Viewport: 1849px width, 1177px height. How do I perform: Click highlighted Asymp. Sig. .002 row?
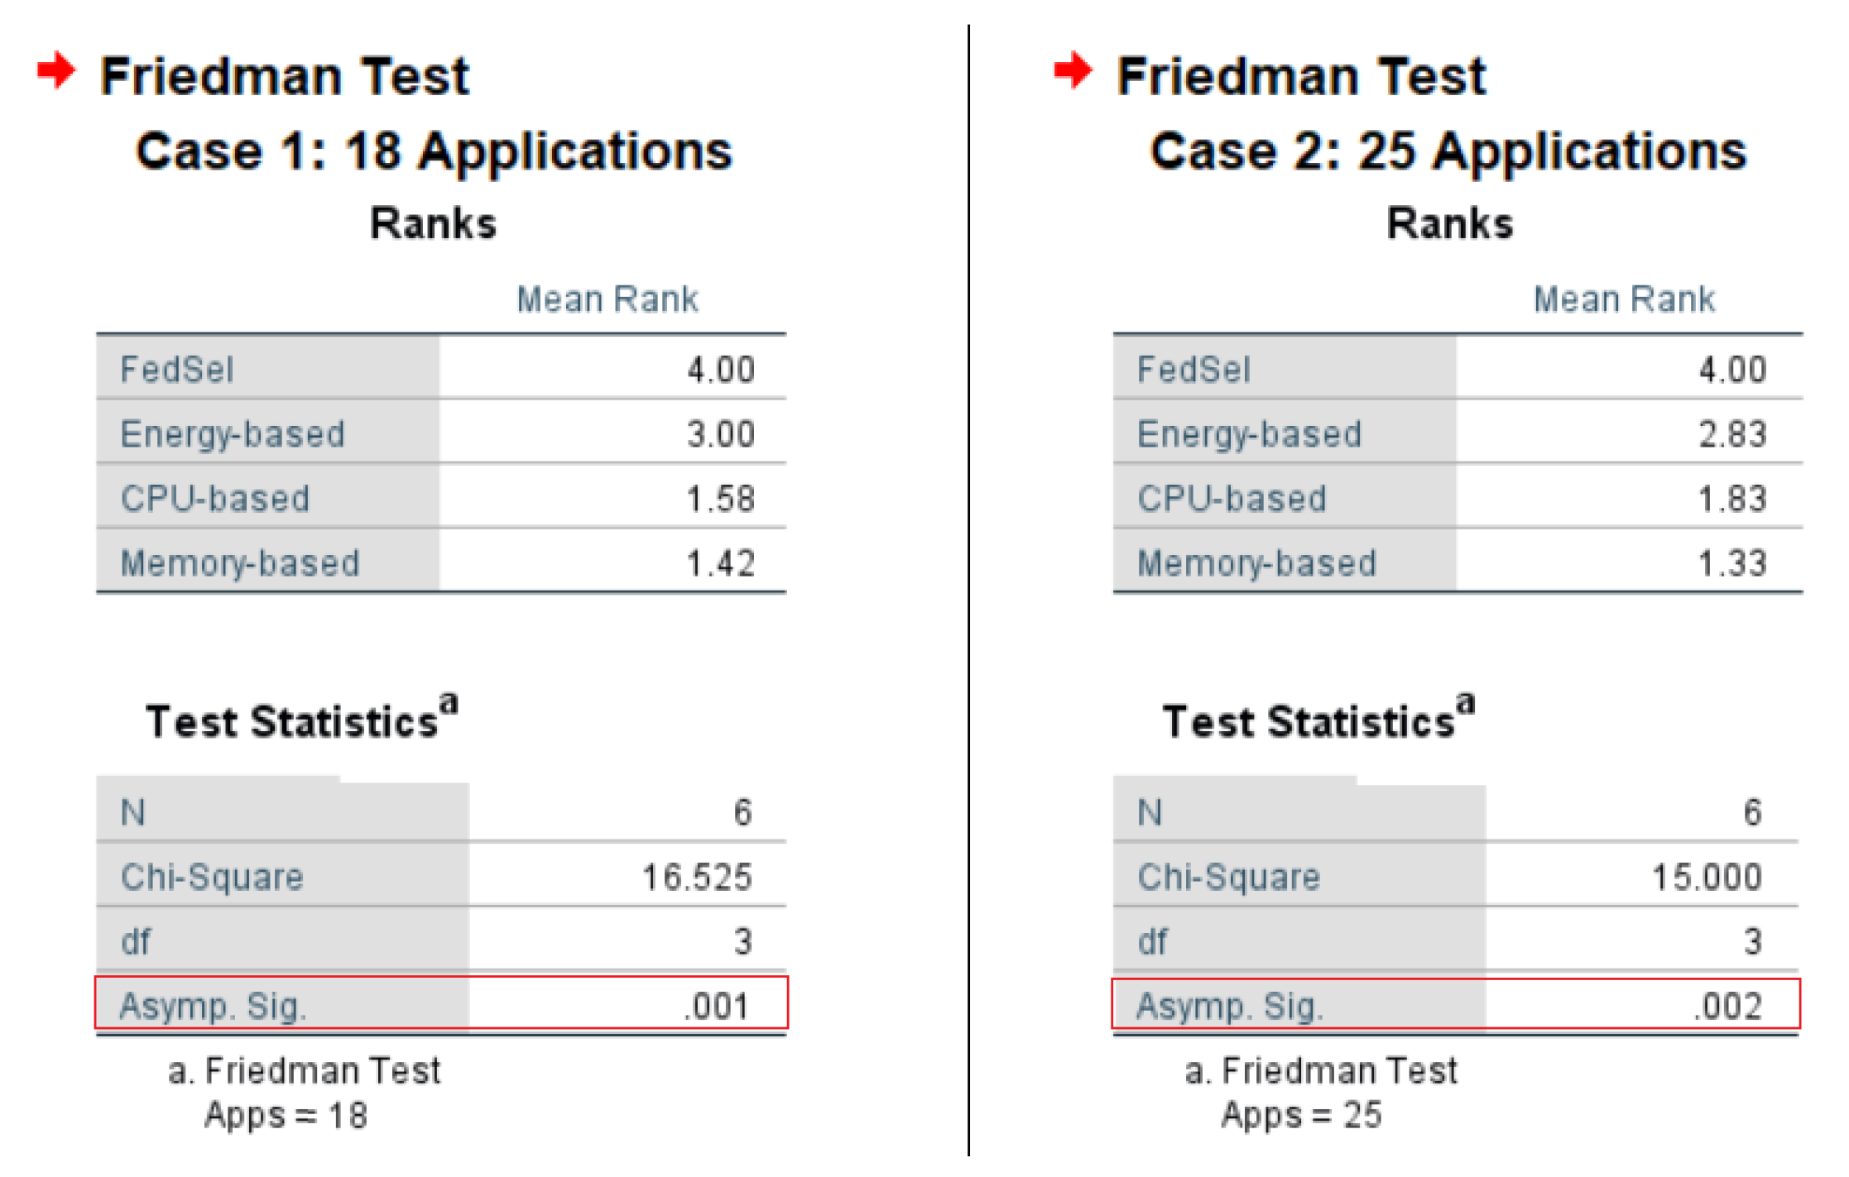pyautogui.click(x=1456, y=1004)
